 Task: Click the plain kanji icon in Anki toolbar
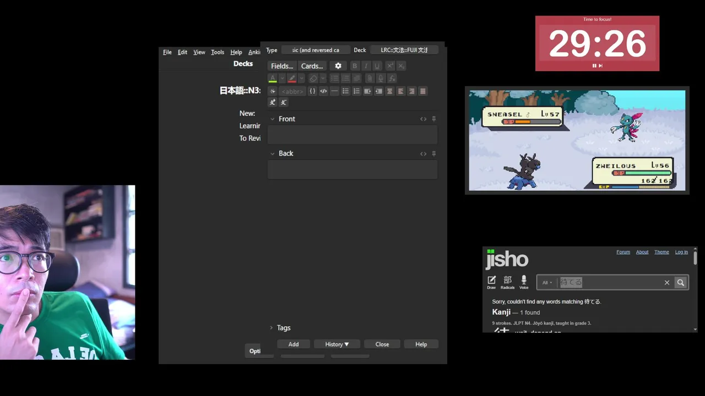284,102
